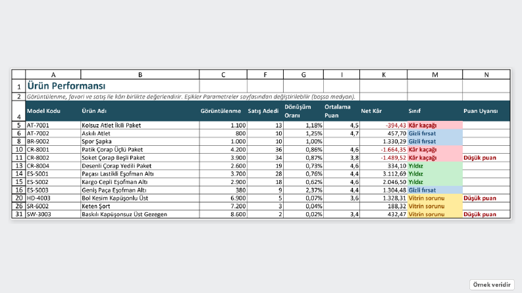Click view count '6.900'

[223, 198]
